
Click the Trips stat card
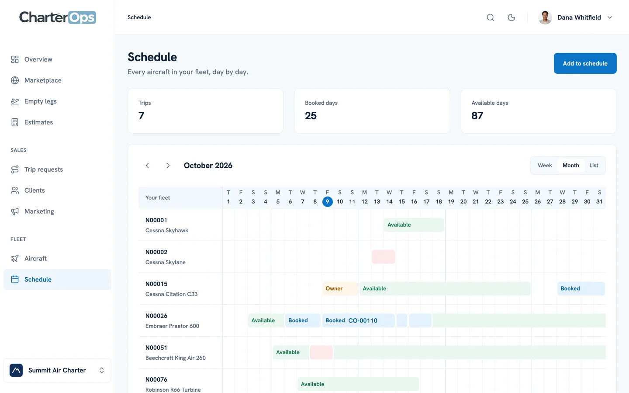tap(205, 111)
